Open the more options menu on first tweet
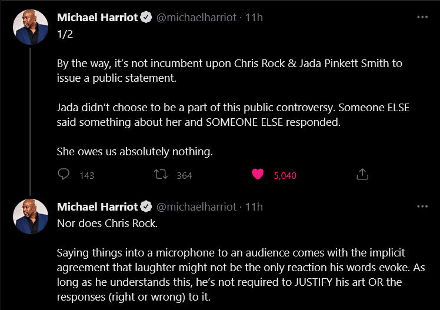 pyautogui.click(x=422, y=17)
